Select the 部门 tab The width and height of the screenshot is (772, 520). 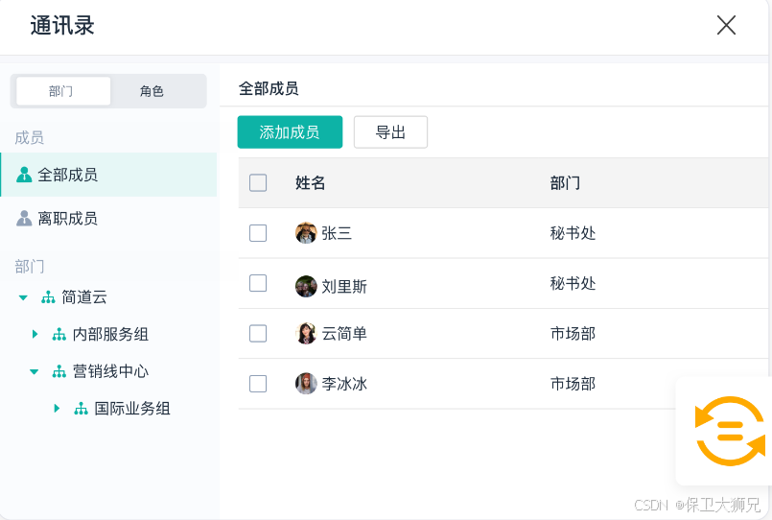(61, 91)
